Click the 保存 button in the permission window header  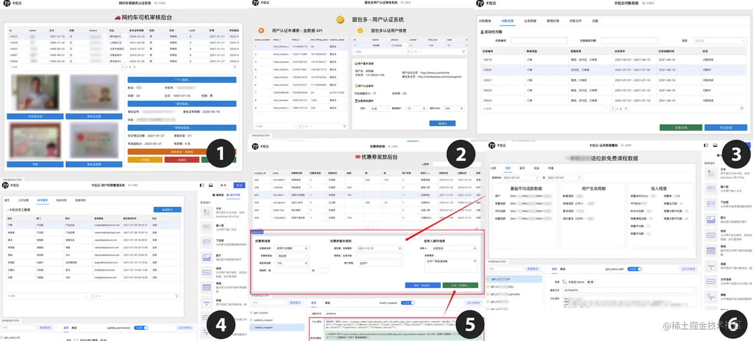(224, 185)
